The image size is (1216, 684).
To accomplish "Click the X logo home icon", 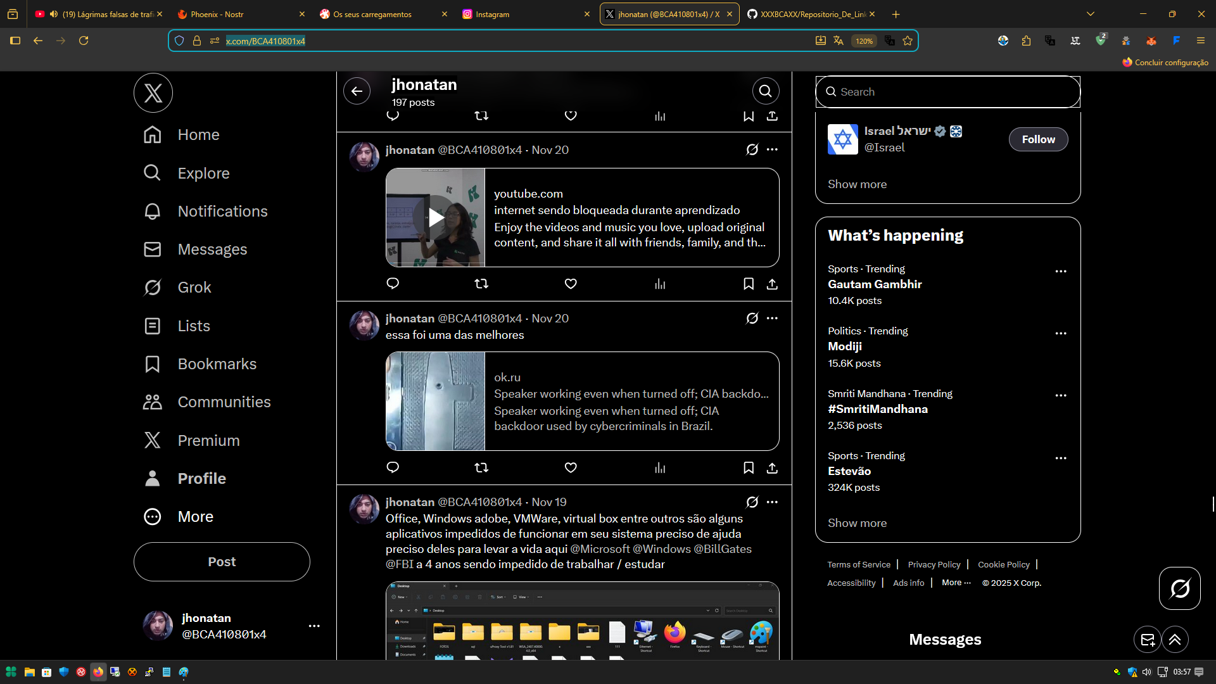I will tap(153, 93).
